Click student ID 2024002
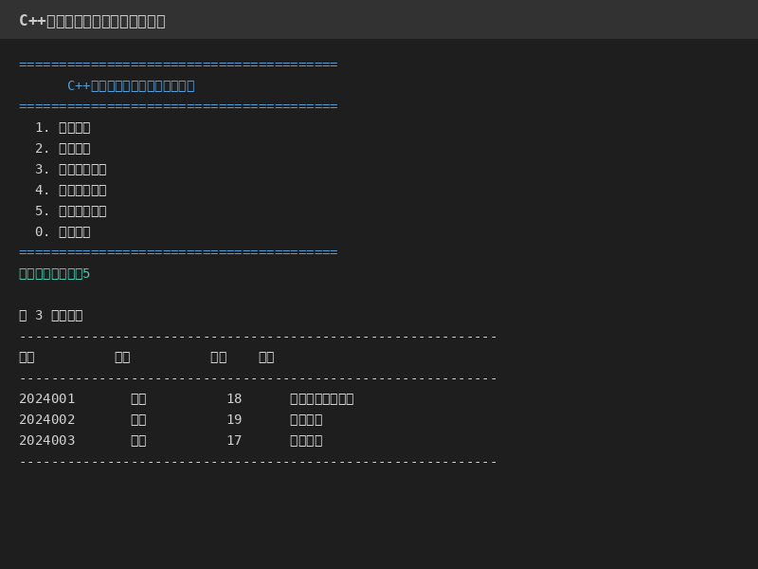The height and width of the screenshot is (569, 758). (46, 419)
